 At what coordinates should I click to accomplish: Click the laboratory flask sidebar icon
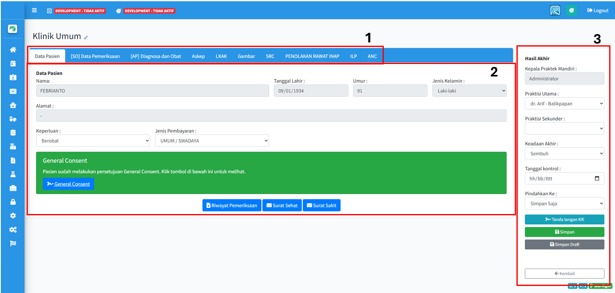[x=13, y=174]
